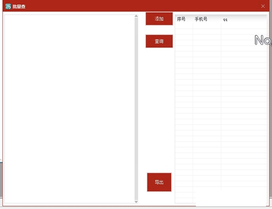The height and width of the screenshot is (209, 272).
Task: Click the qq column header
Action: tap(225, 20)
